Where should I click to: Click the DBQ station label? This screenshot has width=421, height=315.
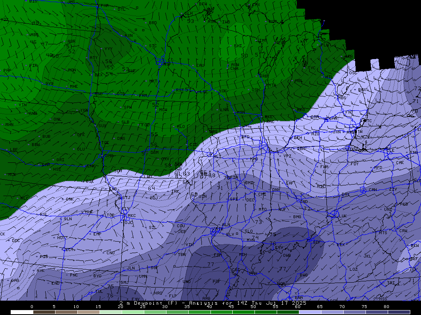[x=213, y=132]
